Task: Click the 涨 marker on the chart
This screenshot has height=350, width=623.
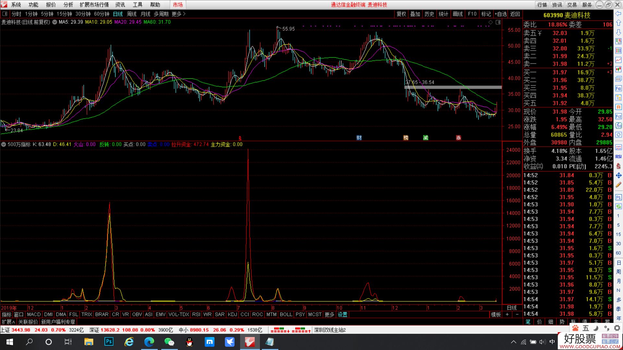Action: point(458,138)
